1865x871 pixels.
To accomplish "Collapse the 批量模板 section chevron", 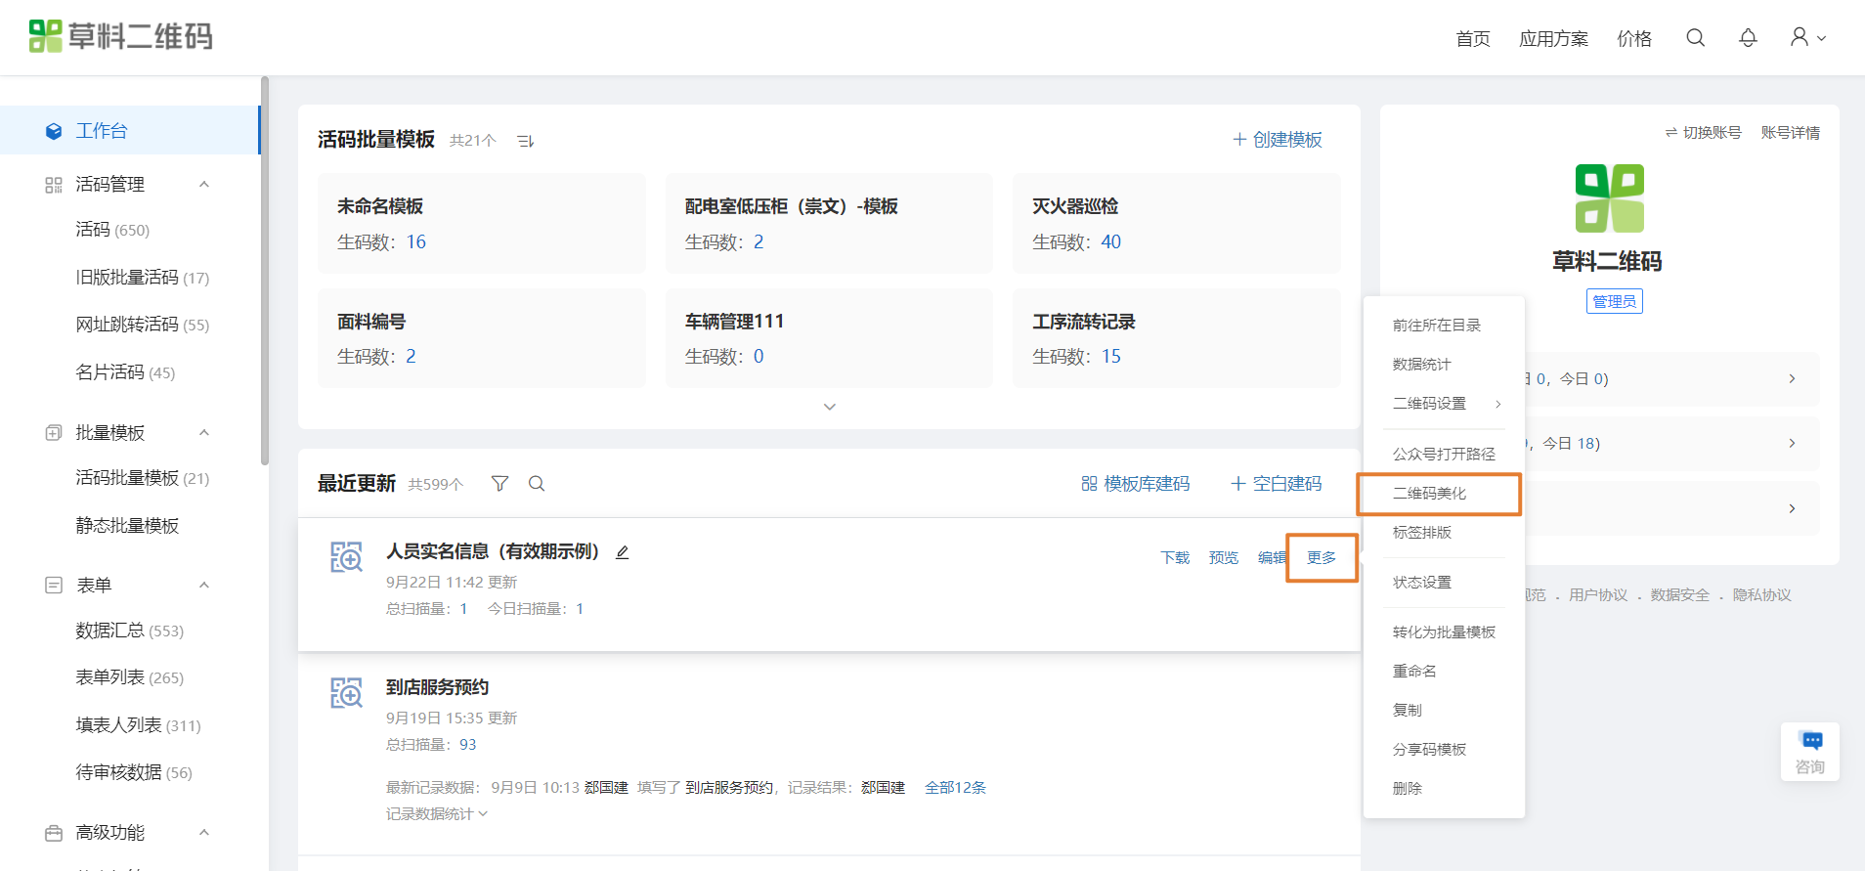I will (204, 432).
